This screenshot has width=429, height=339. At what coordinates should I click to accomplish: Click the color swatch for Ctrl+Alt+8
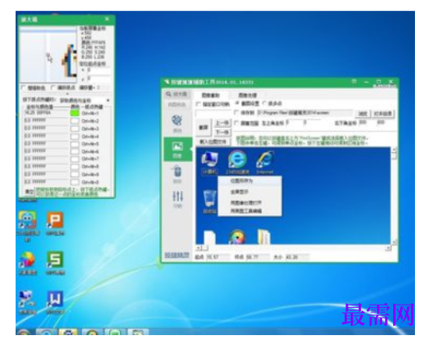(75, 166)
